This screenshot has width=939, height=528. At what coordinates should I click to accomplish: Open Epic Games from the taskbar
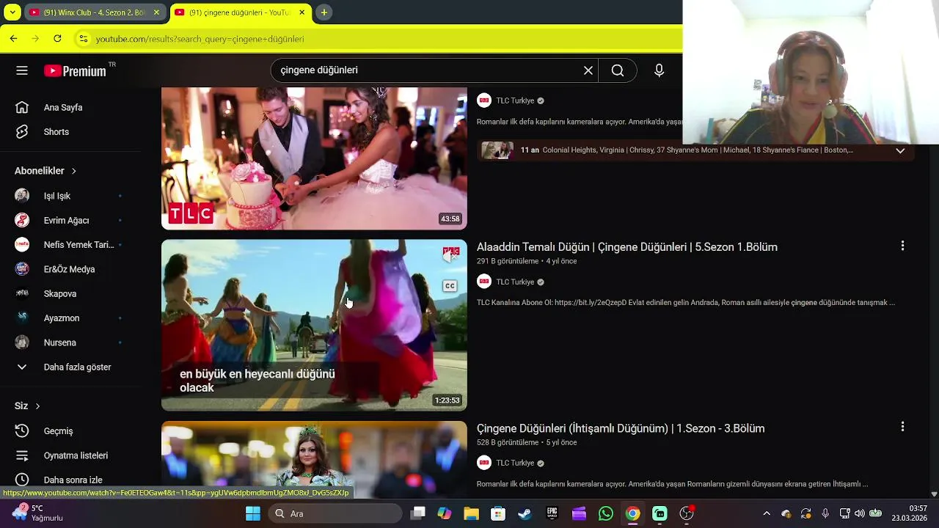[x=552, y=513]
